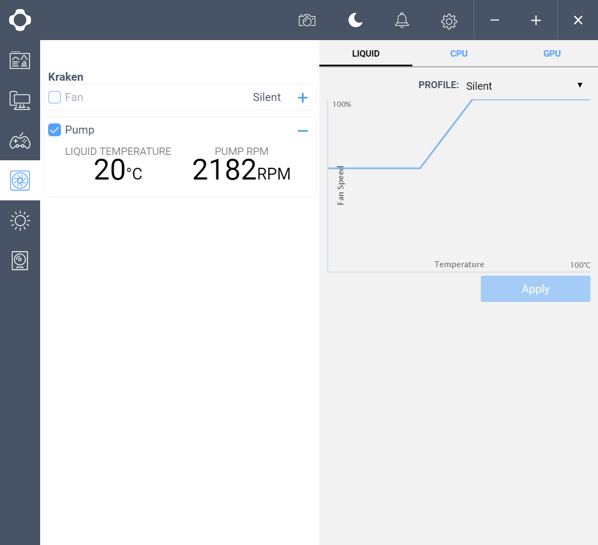Click the Pump label text
This screenshot has height=545, width=598.
pos(79,130)
